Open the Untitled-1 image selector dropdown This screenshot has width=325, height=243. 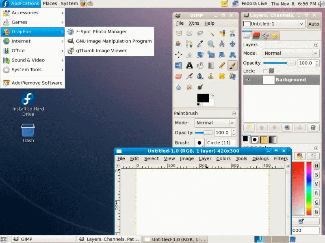pos(273,24)
